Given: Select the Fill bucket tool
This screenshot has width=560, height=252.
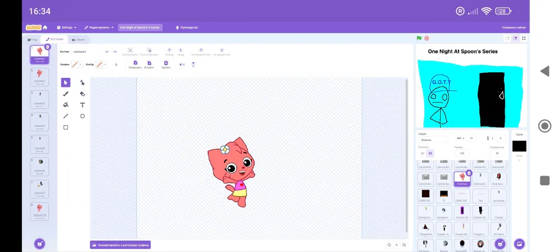Looking at the screenshot, I should [65, 105].
